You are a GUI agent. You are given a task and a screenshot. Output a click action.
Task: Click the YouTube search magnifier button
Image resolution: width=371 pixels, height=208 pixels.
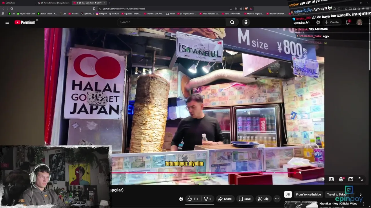tap(232, 22)
